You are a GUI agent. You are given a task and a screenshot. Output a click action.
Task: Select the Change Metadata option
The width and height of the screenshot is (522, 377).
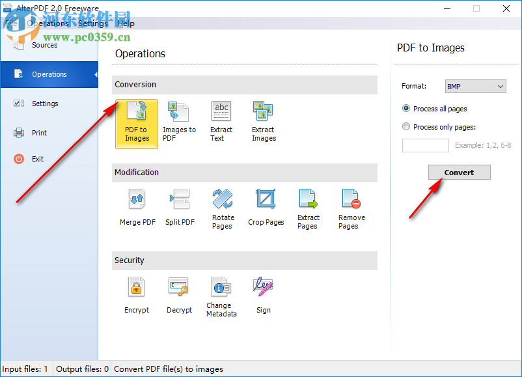[221, 296]
